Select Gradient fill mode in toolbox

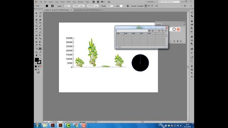38,66
